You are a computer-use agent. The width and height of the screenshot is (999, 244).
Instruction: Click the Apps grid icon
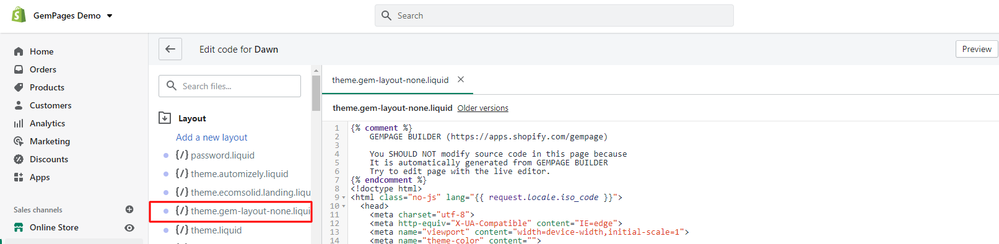[19, 177]
